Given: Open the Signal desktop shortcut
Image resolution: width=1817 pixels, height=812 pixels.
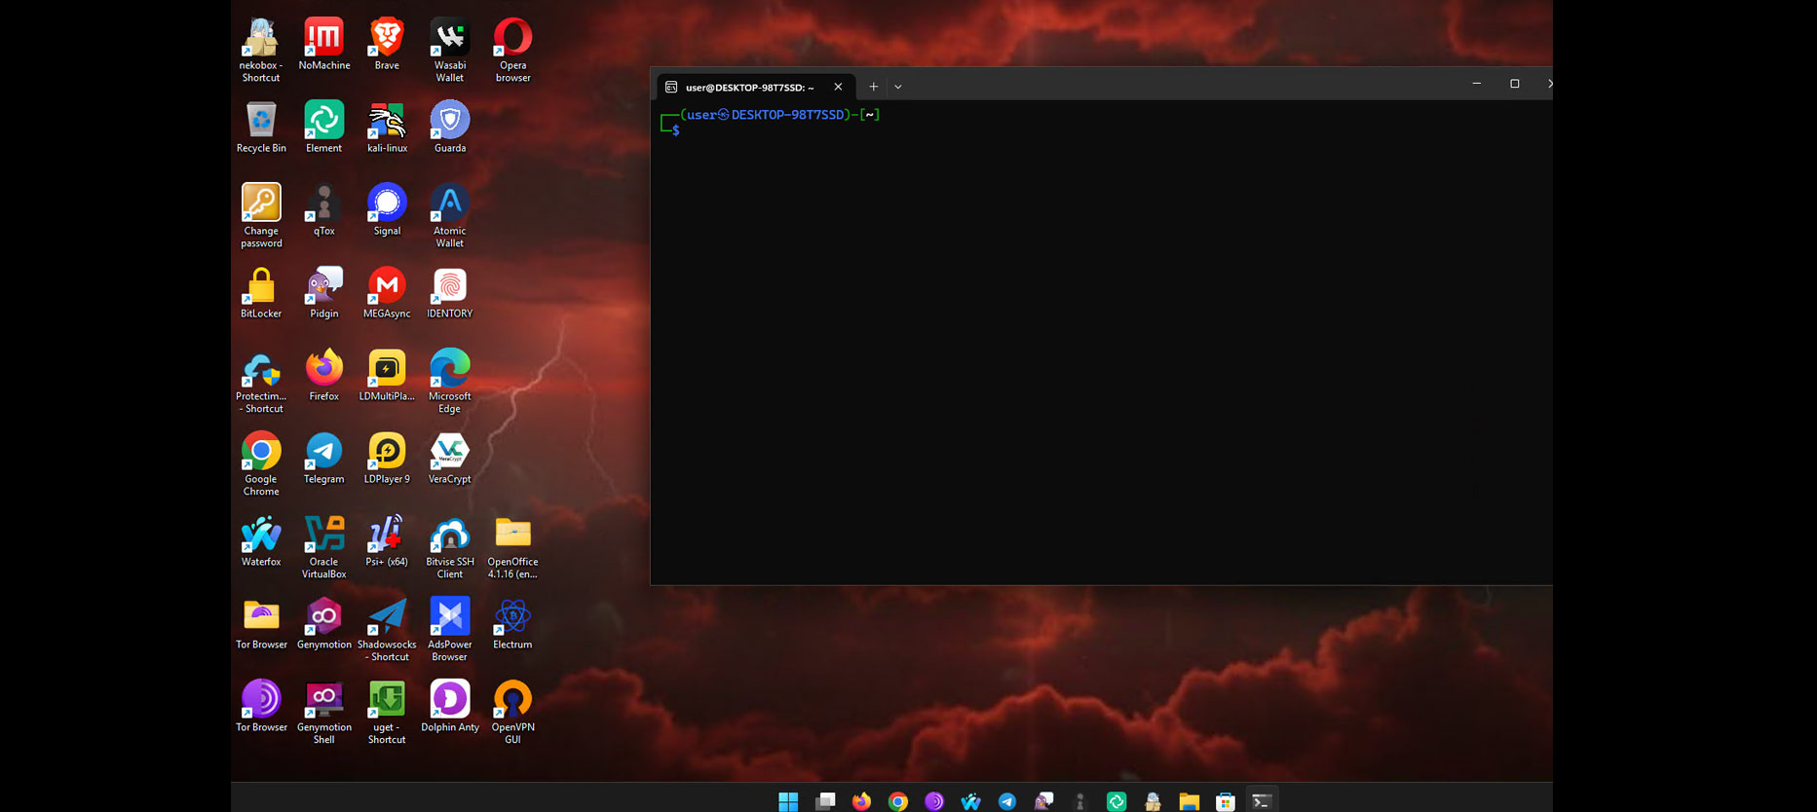Looking at the screenshot, I should pos(387,210).
